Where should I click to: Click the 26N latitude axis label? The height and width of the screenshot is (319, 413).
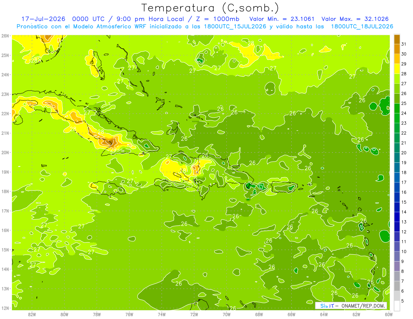pos(5,36)
